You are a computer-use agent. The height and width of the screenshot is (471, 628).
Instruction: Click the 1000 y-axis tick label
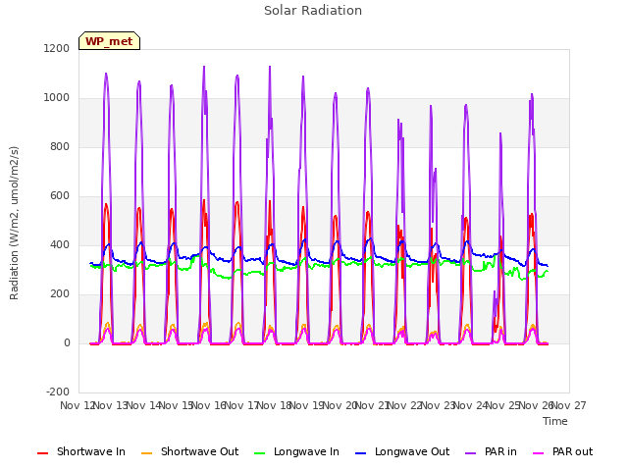pos(57,98)
